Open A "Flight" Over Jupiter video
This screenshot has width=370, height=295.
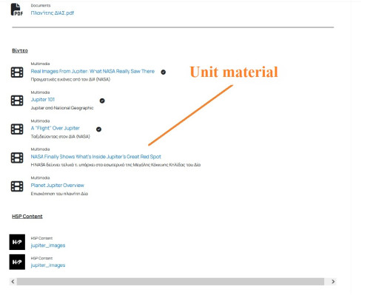pyautogui.click(x=55, y=128)
